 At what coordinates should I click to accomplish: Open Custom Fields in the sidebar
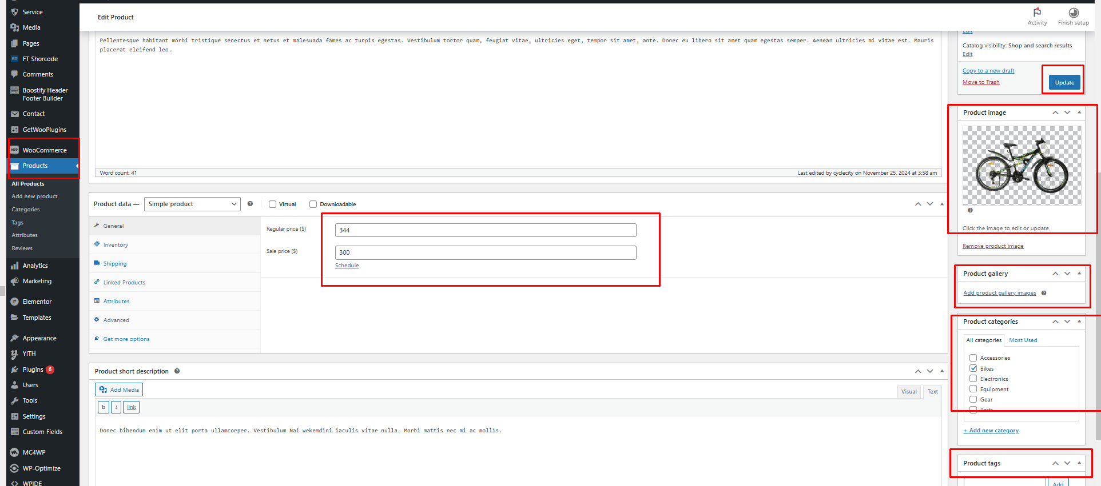click(x=43, y=432)
